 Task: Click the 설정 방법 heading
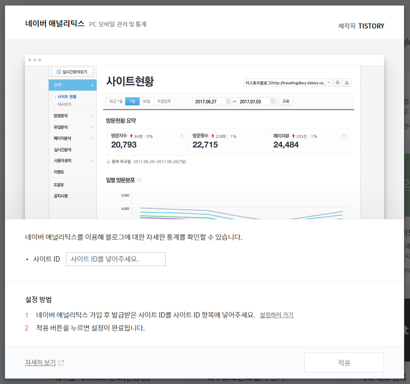[38, 300]
